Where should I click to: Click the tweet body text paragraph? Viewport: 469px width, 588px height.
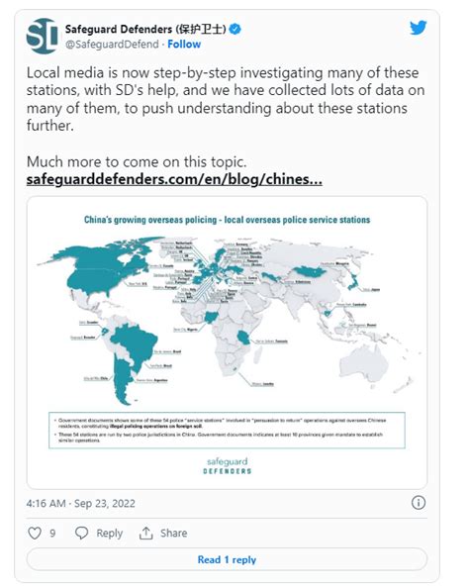226,99
